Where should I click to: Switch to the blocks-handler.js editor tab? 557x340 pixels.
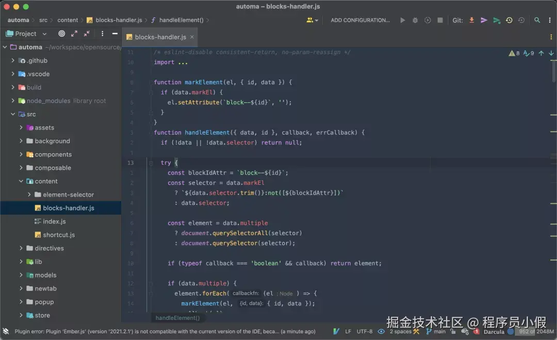(160, 37)
